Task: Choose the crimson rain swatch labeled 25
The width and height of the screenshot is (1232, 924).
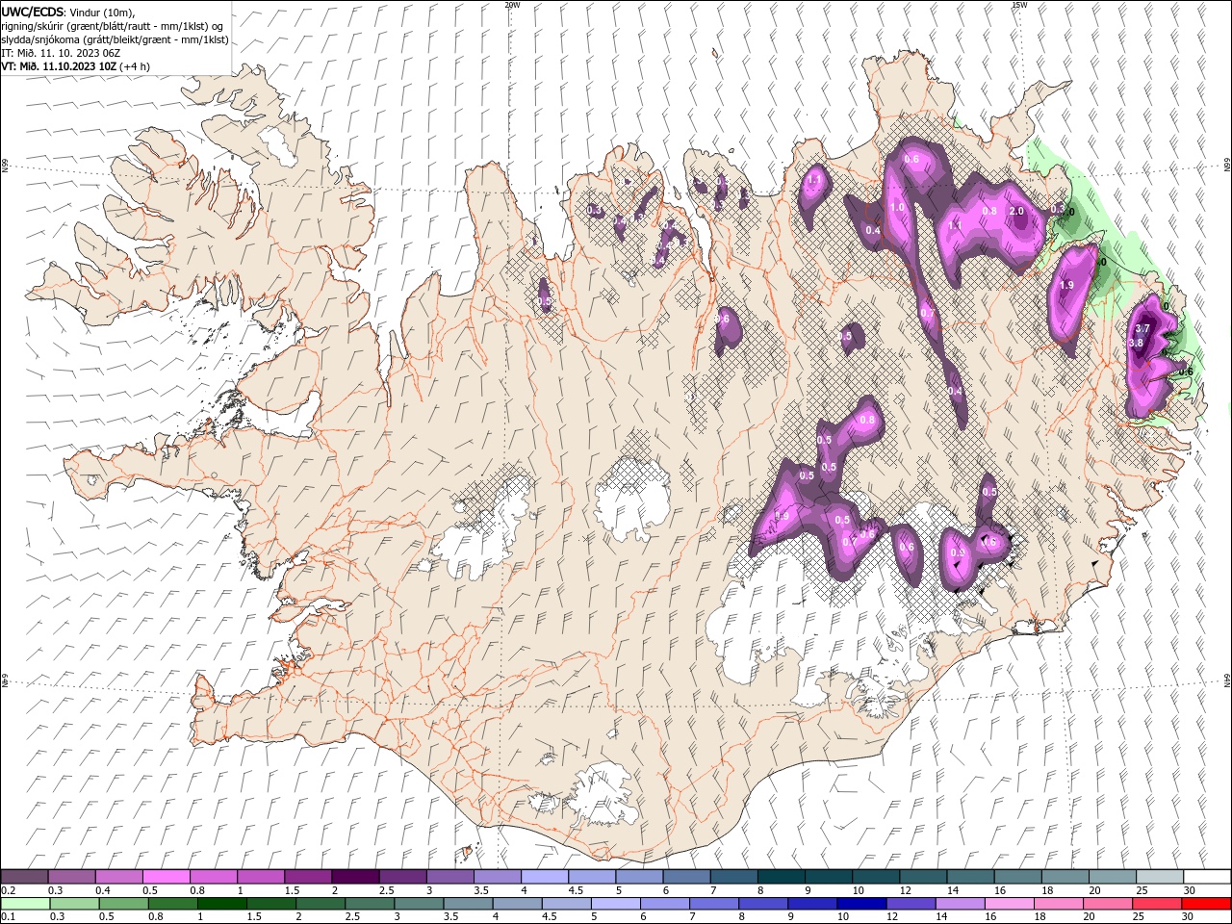Action: [x=1158, y=904]
